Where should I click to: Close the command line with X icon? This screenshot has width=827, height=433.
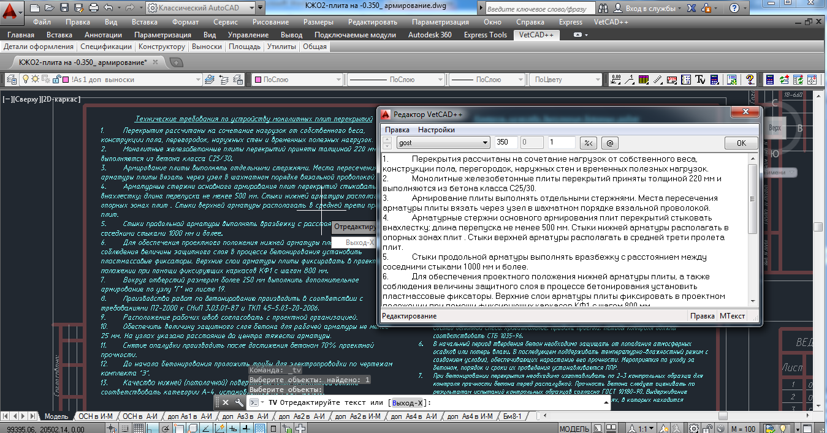tap(225, 402)
